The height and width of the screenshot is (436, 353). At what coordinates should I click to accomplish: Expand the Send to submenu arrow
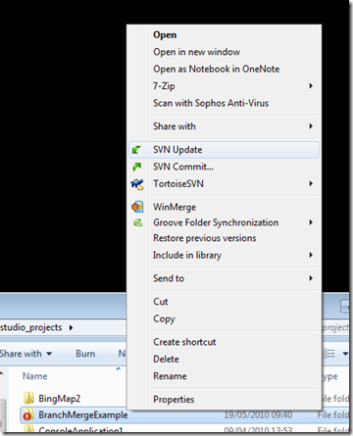click(x=311, y=278)
